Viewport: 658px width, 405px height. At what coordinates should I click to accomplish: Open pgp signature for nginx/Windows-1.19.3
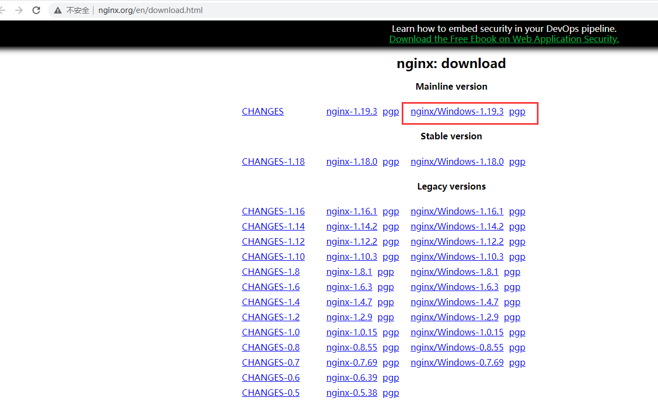[517, 111]
